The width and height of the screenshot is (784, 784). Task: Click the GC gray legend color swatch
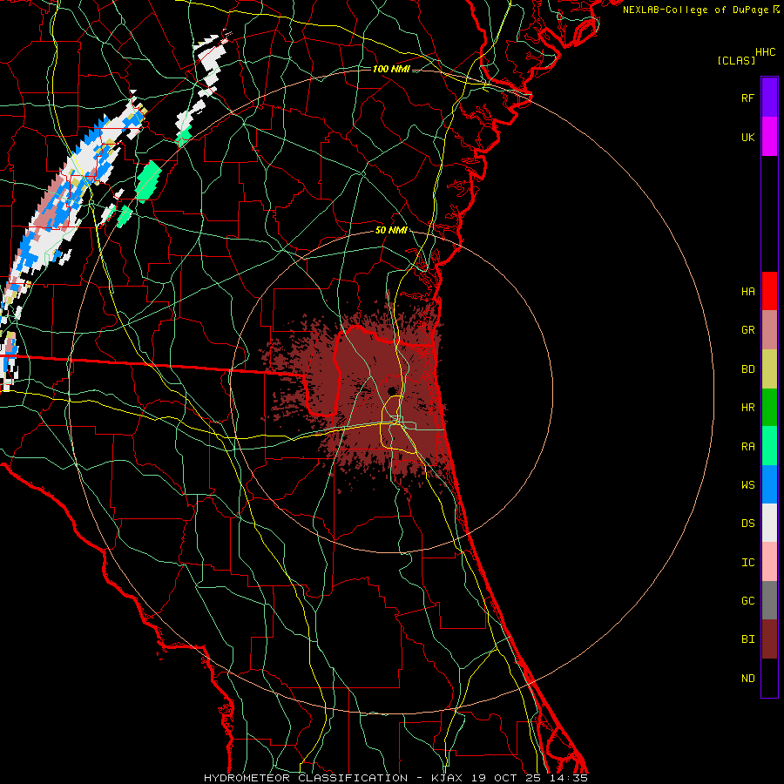pos(769,600)
